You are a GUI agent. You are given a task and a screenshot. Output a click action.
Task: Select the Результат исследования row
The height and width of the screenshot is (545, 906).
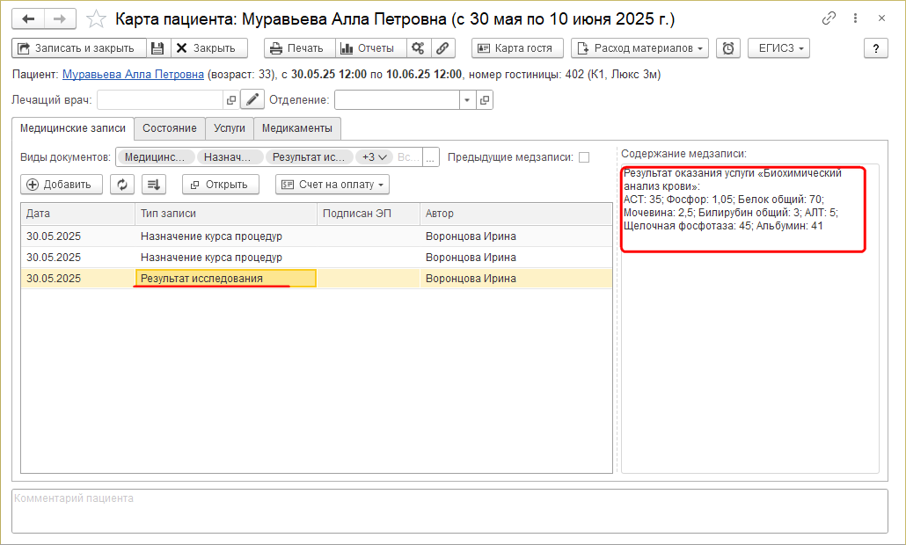317,279
